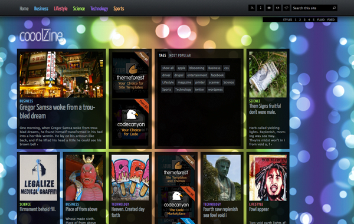Viewport: 354px width, 224px height.
Task: Open the Science menu item
Action: [79, 9]
